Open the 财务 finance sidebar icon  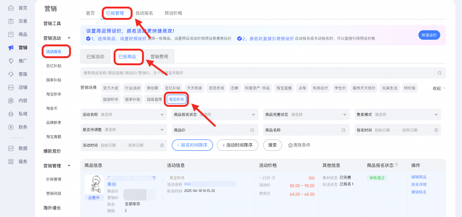(11, 127)
